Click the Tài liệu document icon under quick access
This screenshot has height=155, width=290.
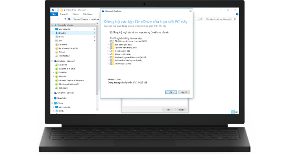pyautogui.click(x=57, y=37)
